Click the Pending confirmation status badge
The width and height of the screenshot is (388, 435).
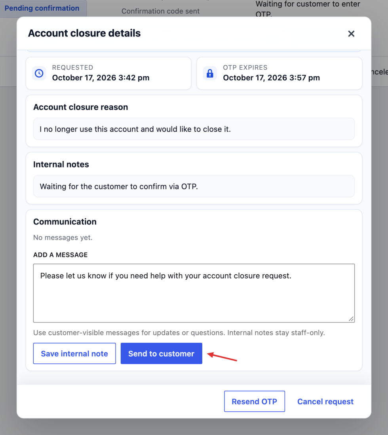(42, 8)
